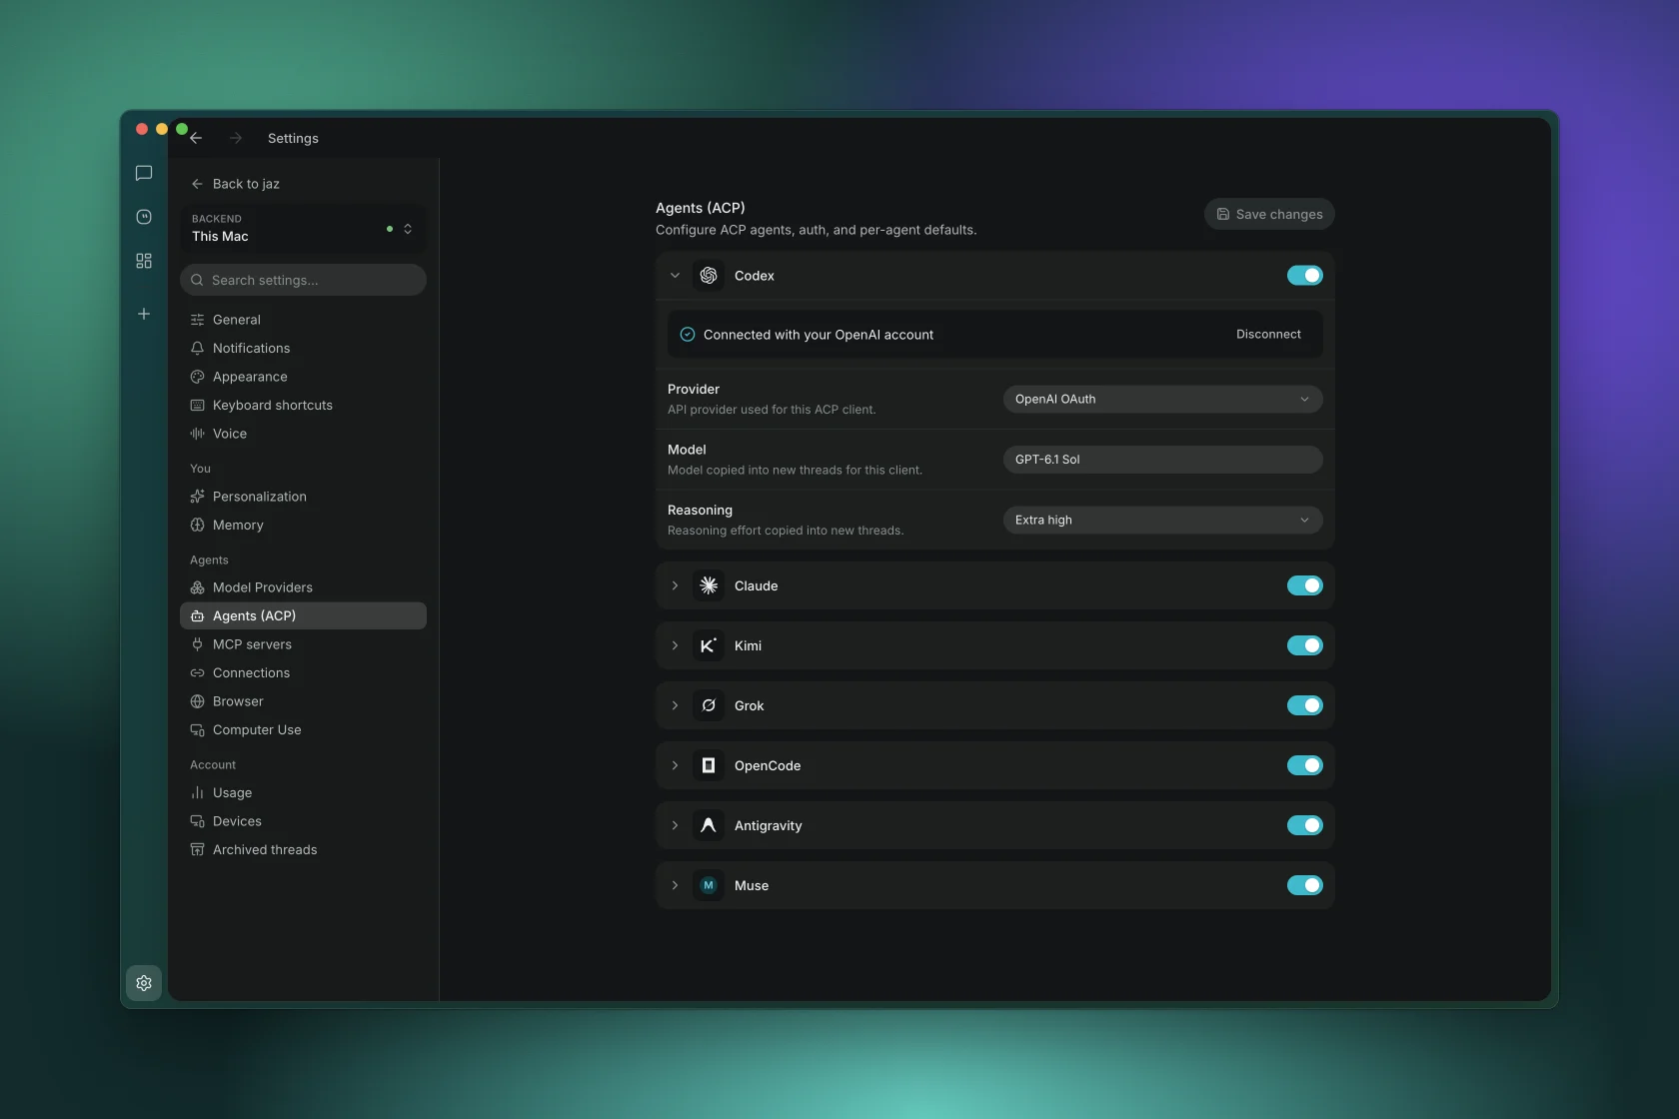The image size is (1679, 1119).
Task: Click the Grok agent logo icon
Action: tap(709, 705)
